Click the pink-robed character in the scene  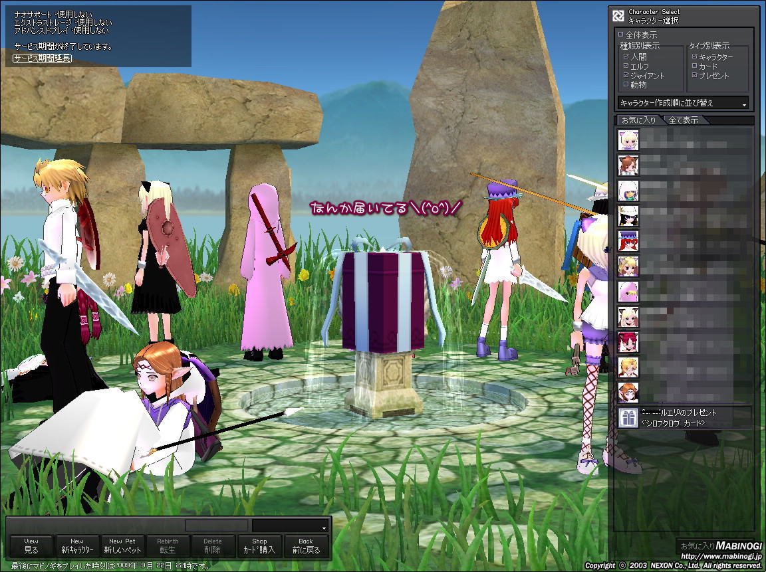point(266,273)
